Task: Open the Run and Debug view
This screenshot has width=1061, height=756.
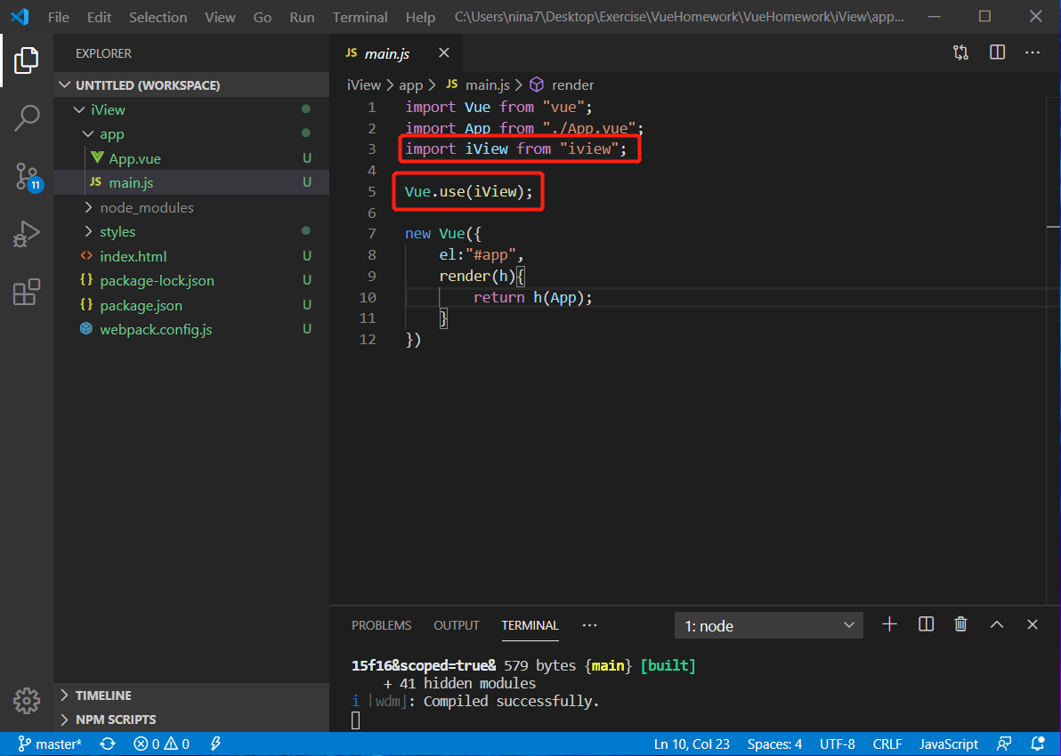Action: tap(27, 234)
